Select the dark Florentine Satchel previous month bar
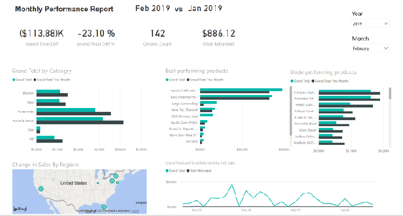Image resolution: width=403 pixels, height=216 pixels. point(349,99)
